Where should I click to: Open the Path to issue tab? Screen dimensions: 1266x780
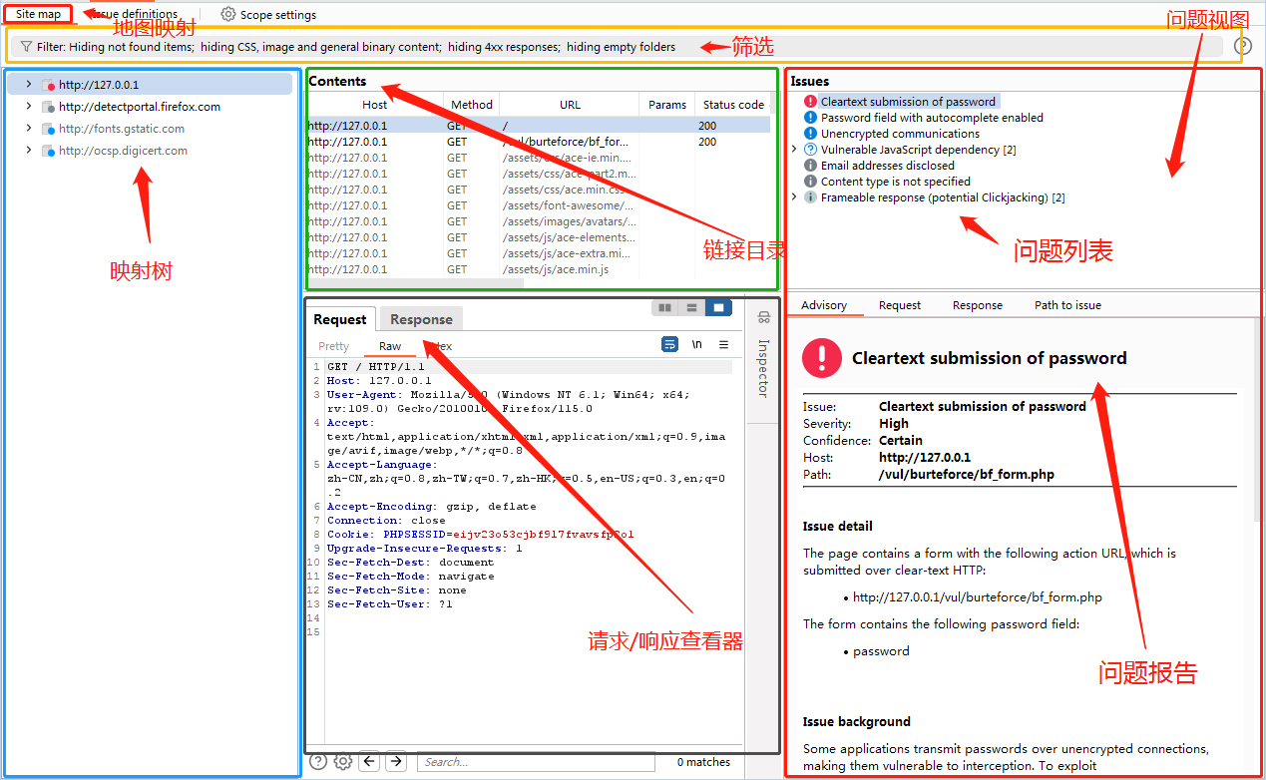[1067, 304]
